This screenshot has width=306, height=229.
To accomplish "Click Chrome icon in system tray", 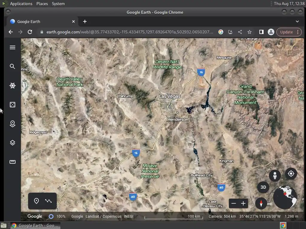I will (283, 225).
